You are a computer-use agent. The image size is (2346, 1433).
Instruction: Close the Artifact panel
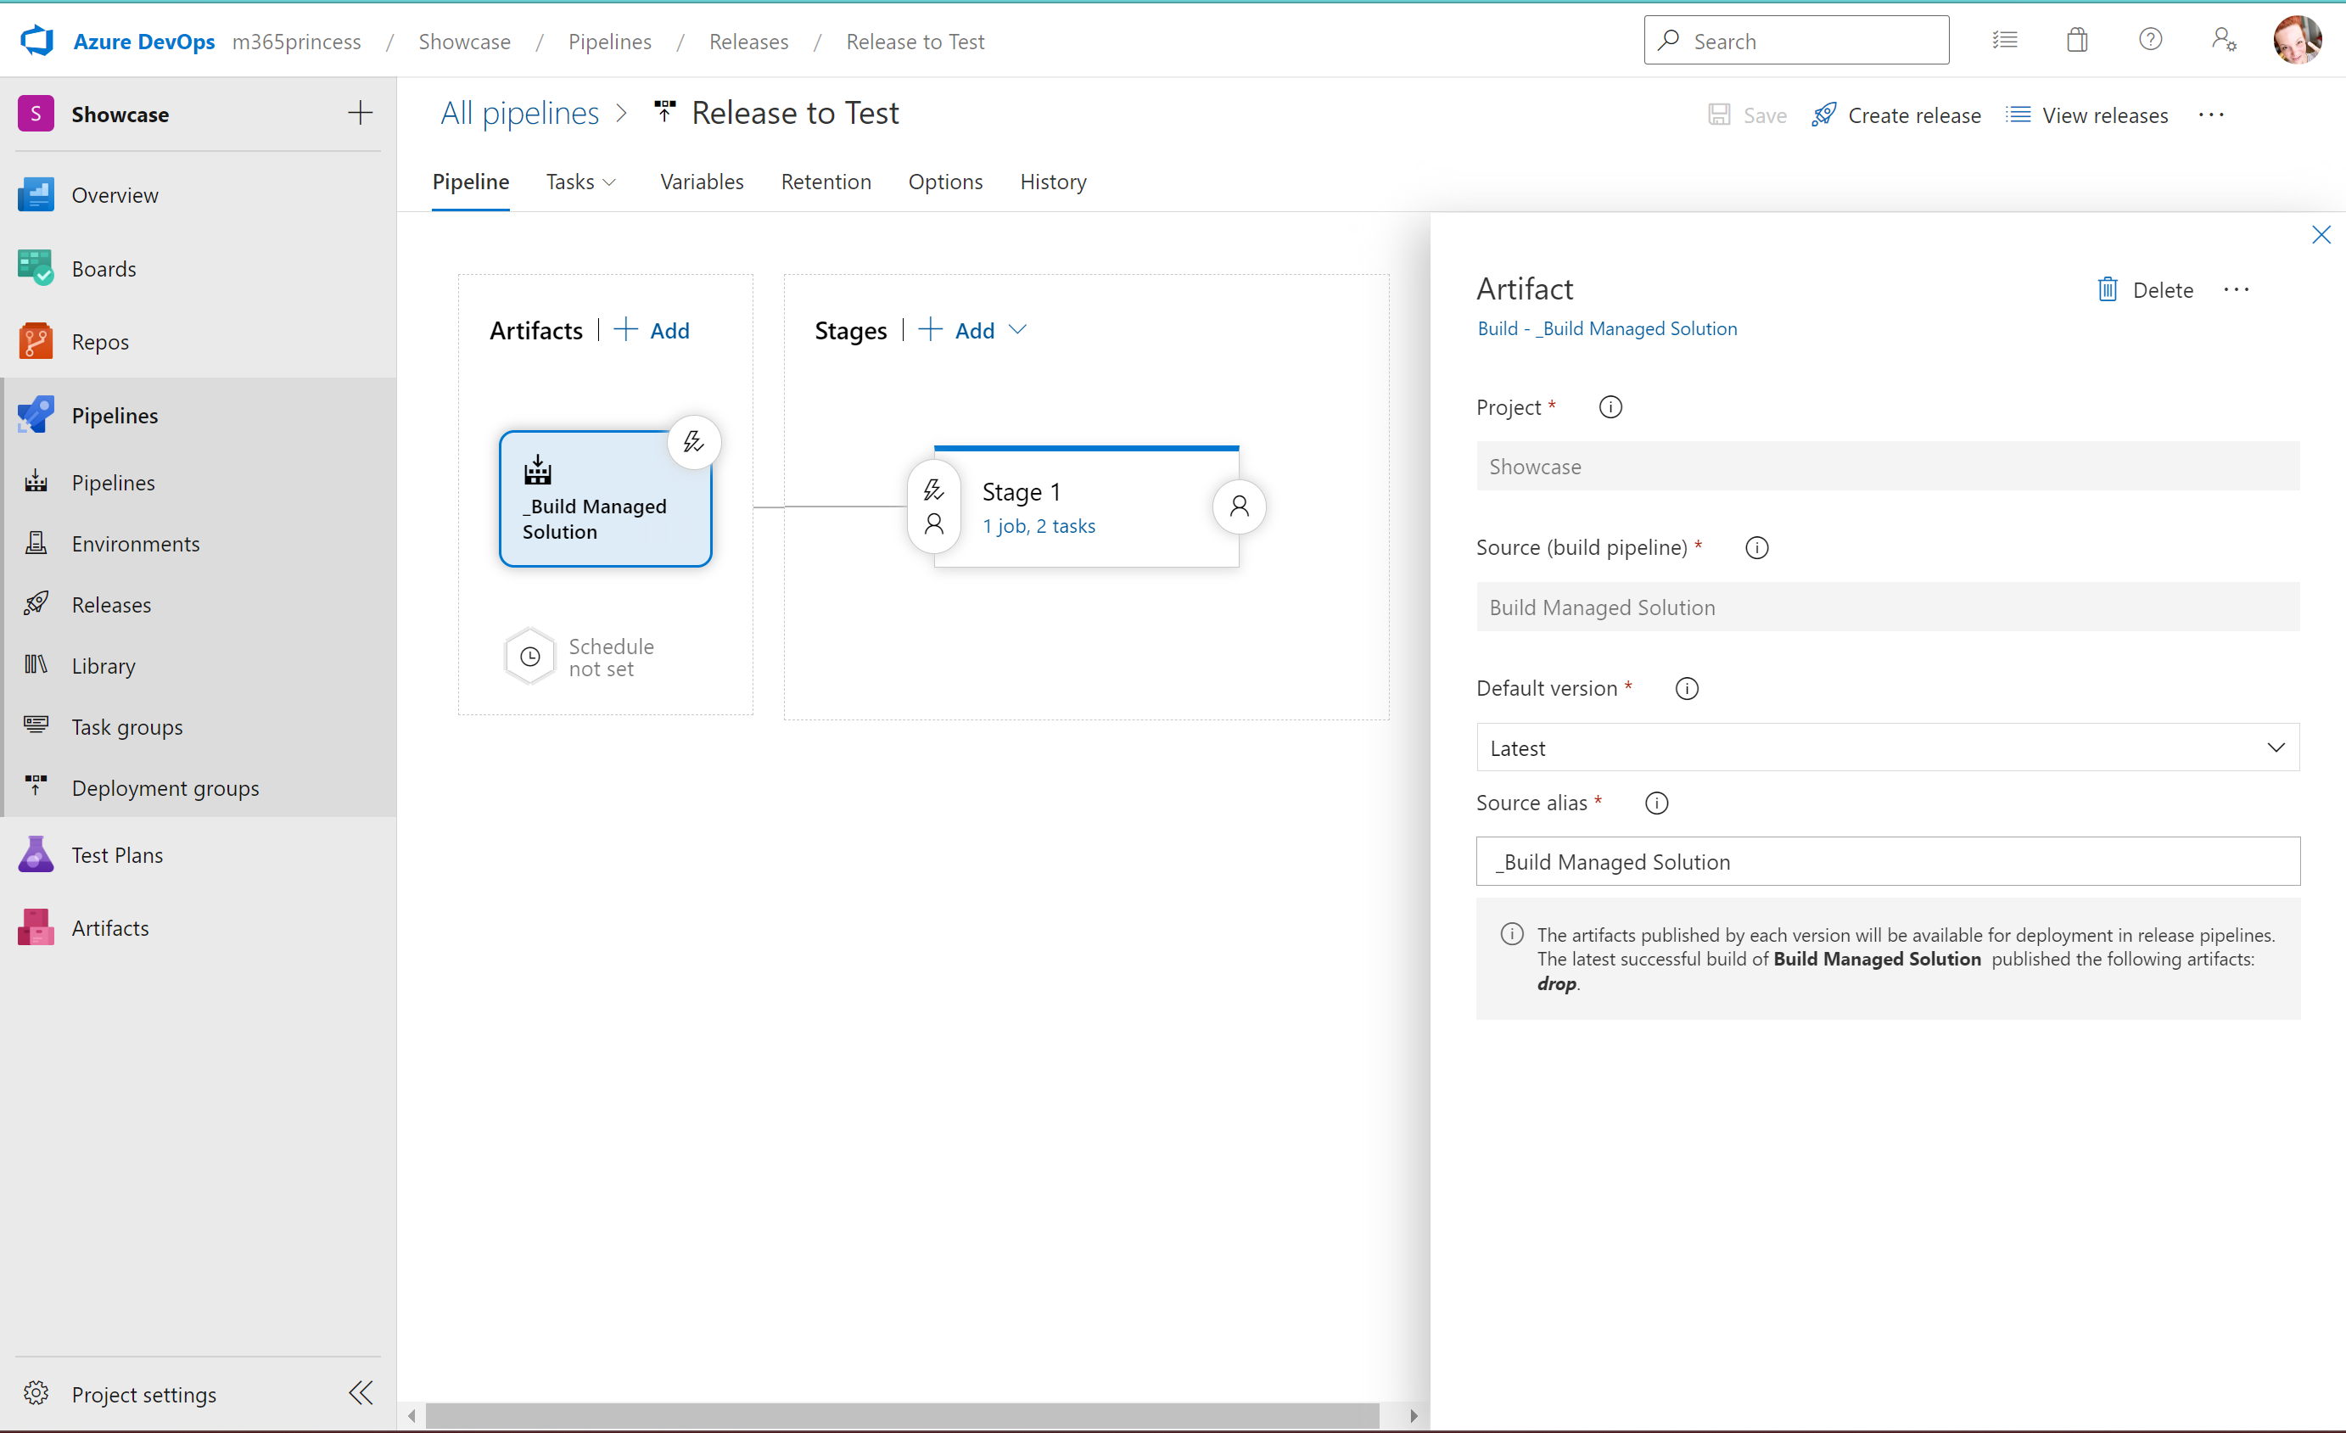(2321, 235)
